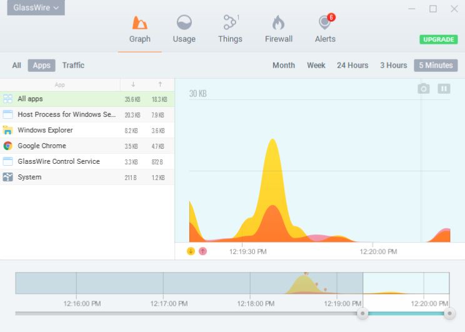Go to the Firewall tab
The width and height of the screenshot is (465, 332).
tap(279, 29)
